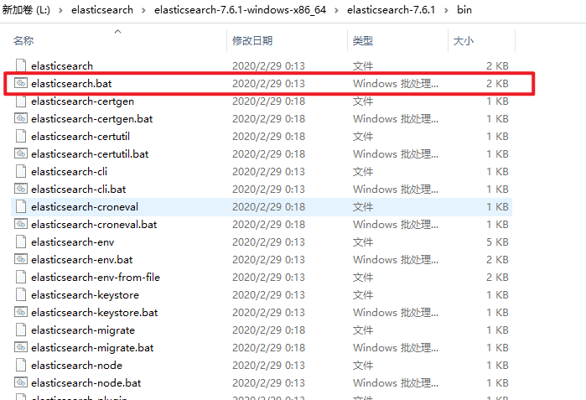
Task: Select file name elasticsearch-node
Action: [x=76, y=366]
